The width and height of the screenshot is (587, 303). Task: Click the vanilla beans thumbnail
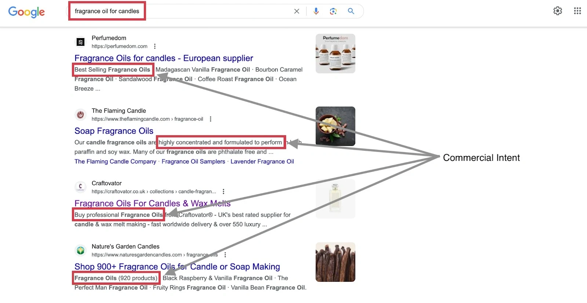click(x=335, y=262)
